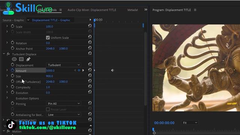Reset the Antialiasing for Best parameter
This screenshot has width=240, height=135.
(90, 114)
